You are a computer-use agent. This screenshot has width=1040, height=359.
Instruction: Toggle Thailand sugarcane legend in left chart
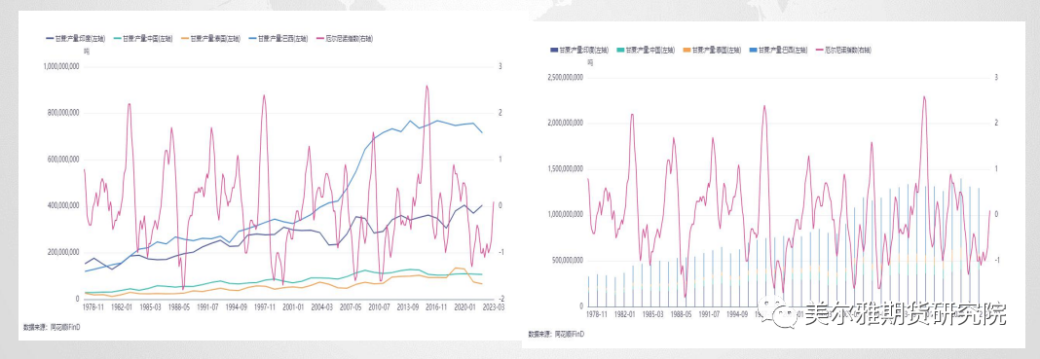click(x=211, y=39)
